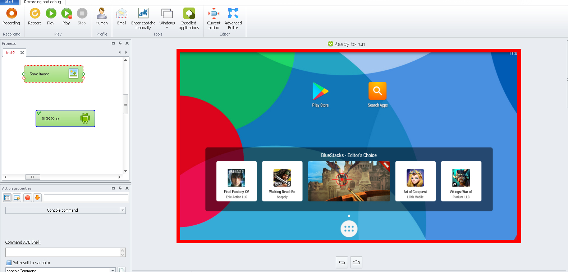Expand the consoleCommand variable dropdown

pyautogui.click(x=113, y=270)
